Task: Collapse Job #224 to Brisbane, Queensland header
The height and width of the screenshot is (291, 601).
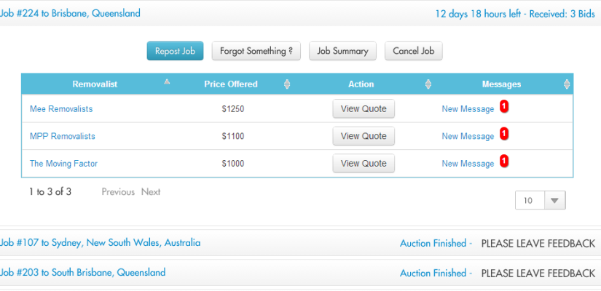Action: coord(300,13)
